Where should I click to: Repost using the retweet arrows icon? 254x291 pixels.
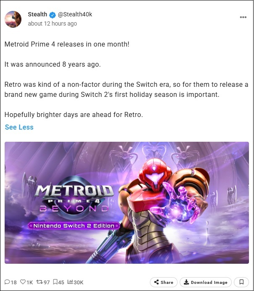click(39, 282)
